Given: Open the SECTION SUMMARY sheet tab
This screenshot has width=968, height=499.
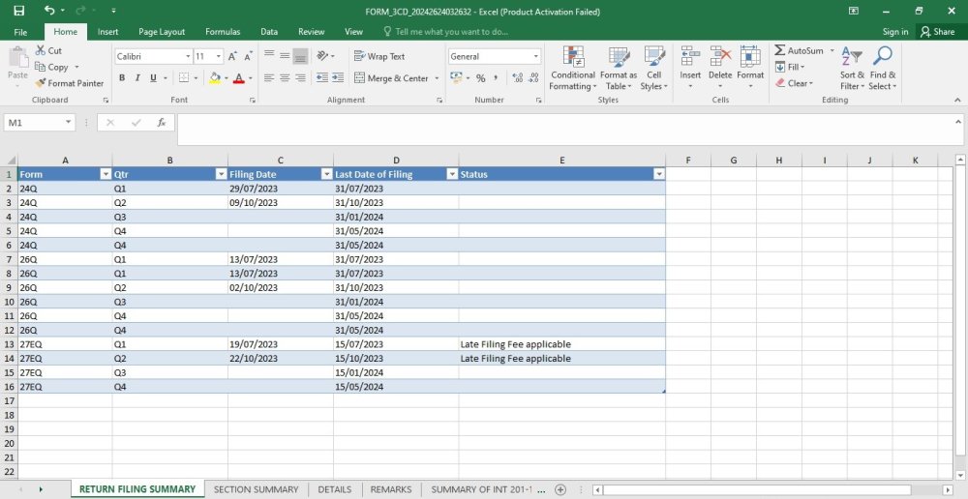Looking at the screenshot, I should pos(256,489).
